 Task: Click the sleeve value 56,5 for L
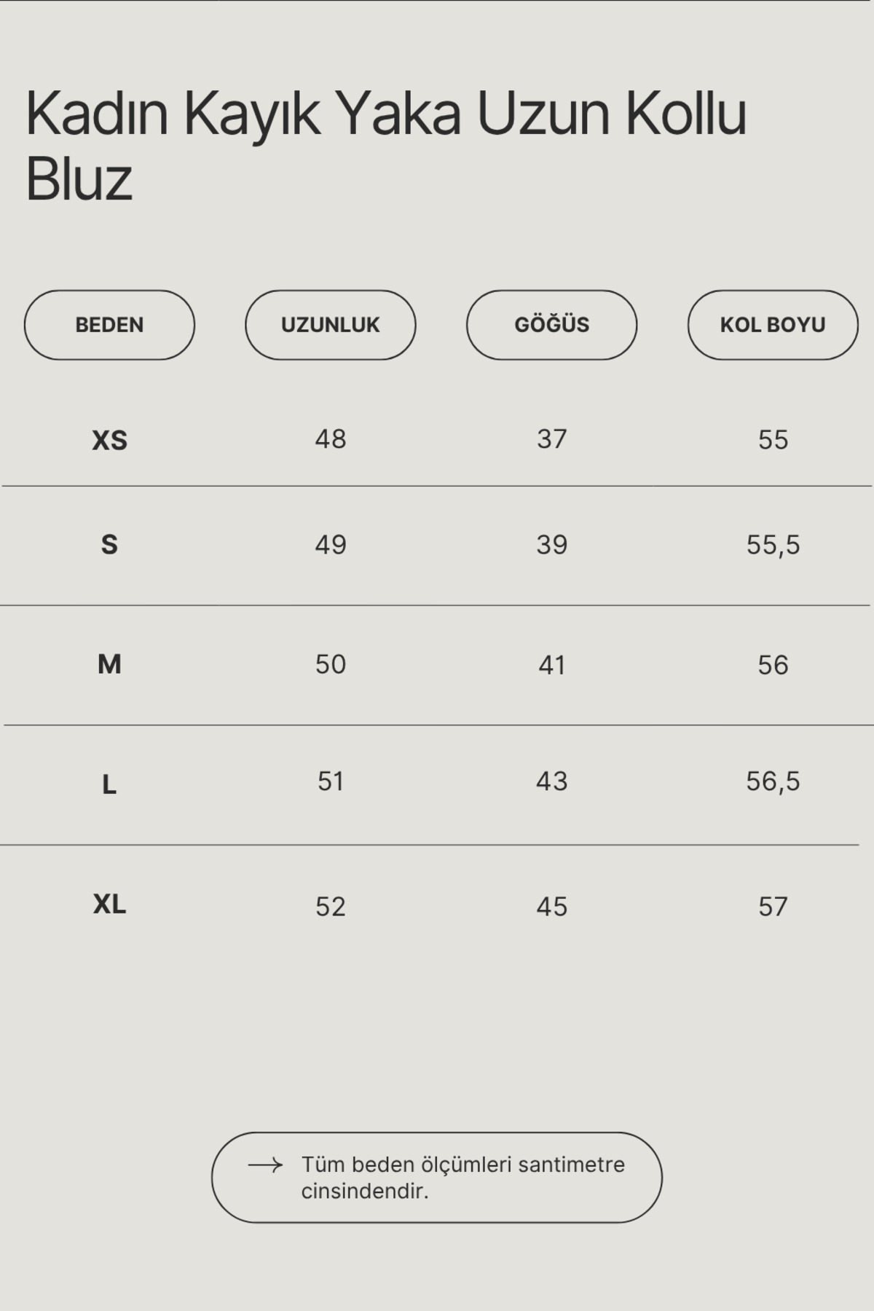[773, 782]
